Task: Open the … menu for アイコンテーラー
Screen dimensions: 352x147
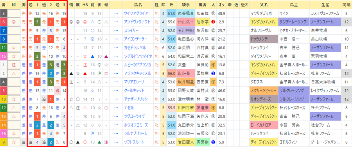Action: [116, 39]
